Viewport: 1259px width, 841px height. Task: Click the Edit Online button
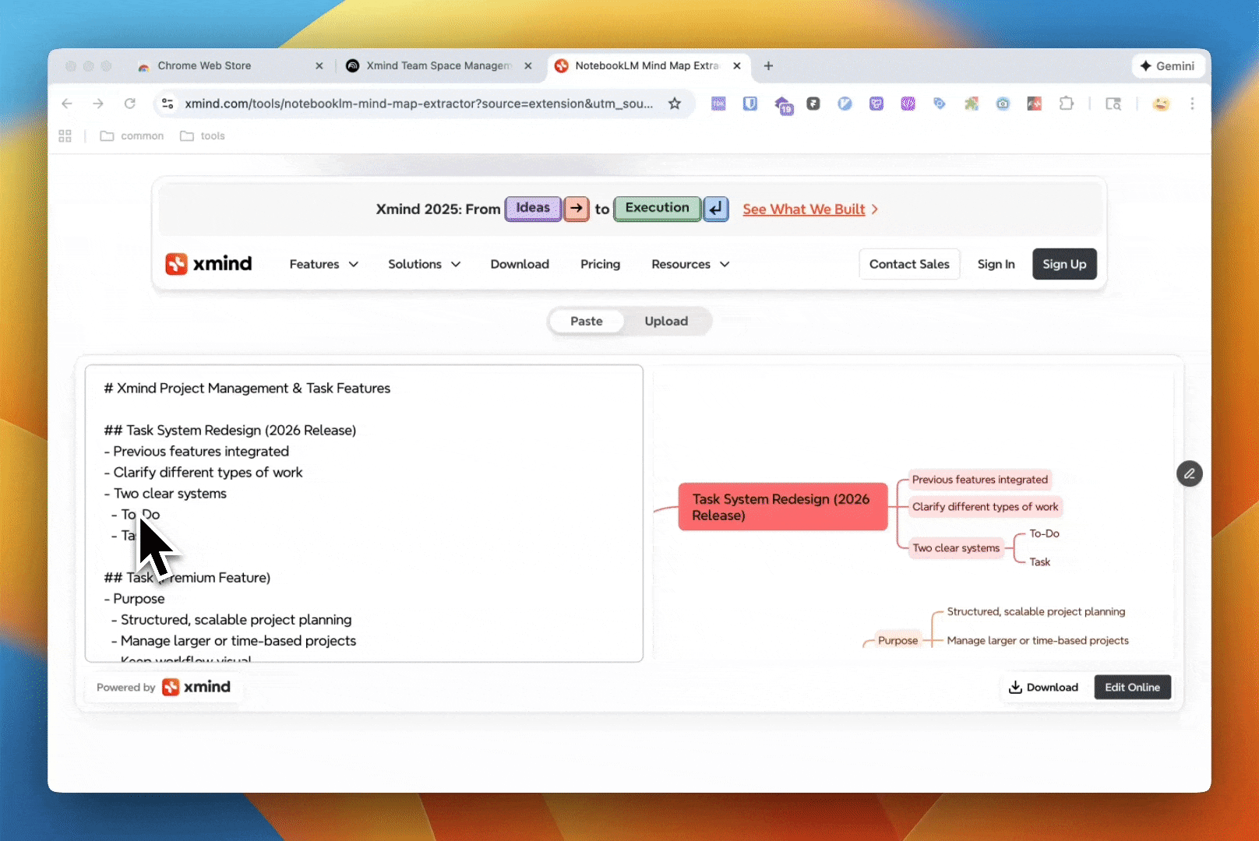pos(1132,687)
